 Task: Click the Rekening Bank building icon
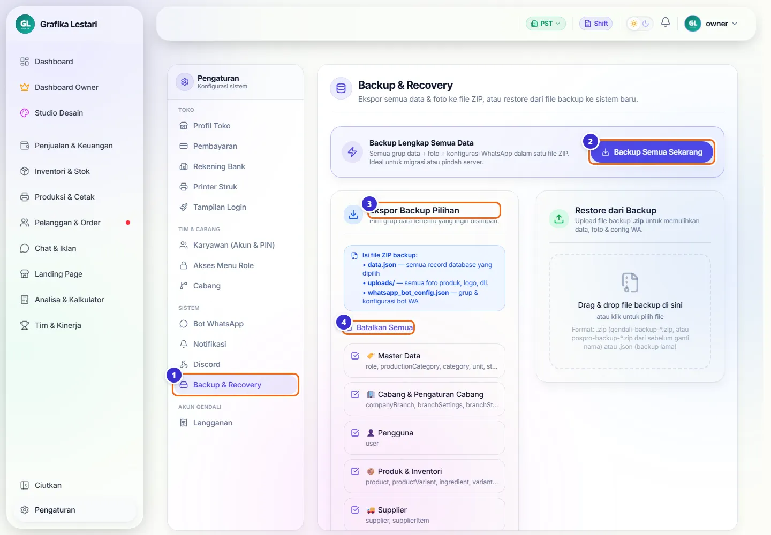tap(184, 166)
